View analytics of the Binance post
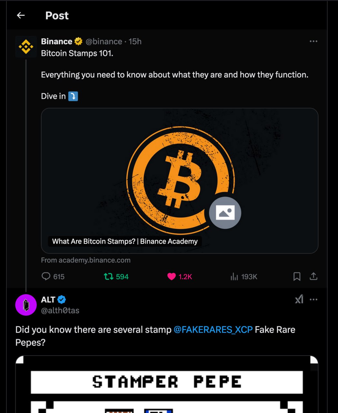 click(234, 277)
